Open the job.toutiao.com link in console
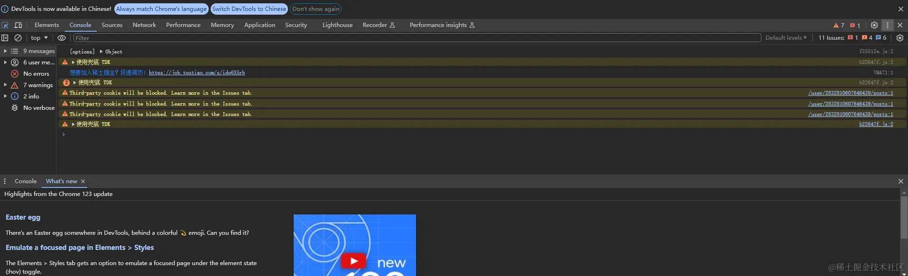The width and height of the screenshot is (908, 276). coord(197,72)
